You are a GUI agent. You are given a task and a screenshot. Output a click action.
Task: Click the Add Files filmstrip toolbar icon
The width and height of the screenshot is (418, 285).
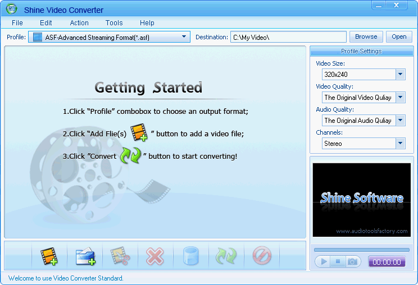click(x=49, y=256)
